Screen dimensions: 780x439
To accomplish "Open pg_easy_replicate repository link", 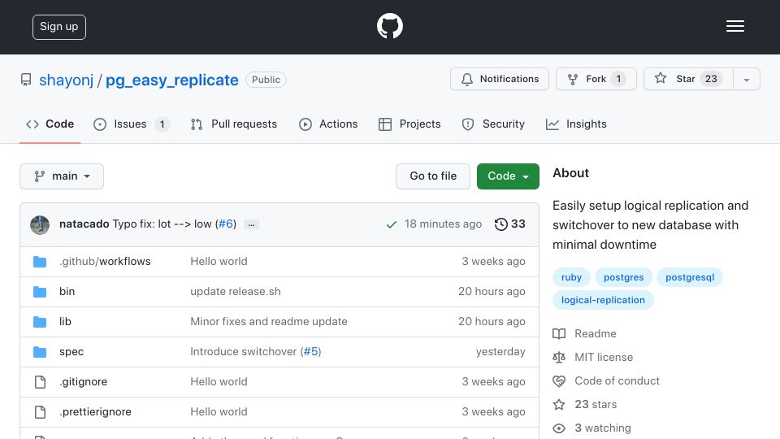I will [171, 80].
